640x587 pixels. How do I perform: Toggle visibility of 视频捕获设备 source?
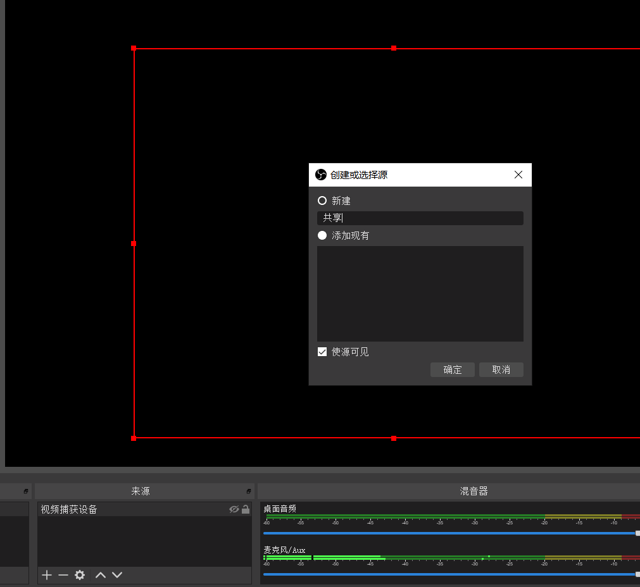pyautogui.click(x=234, y=509)
